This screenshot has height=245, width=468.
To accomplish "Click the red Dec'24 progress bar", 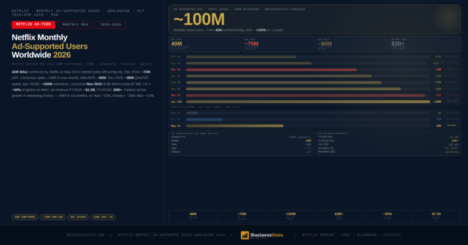I will (x=271, y=70).
